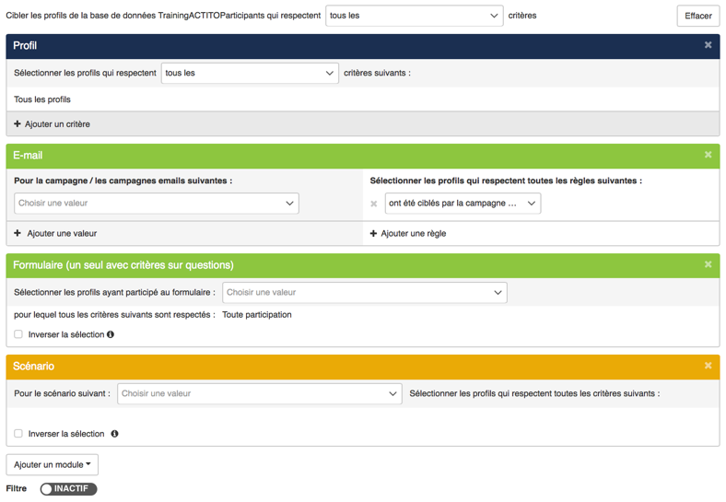Remove the E-mail module using its X icon
Screen dimensions: 726x502
coord(708,155)
